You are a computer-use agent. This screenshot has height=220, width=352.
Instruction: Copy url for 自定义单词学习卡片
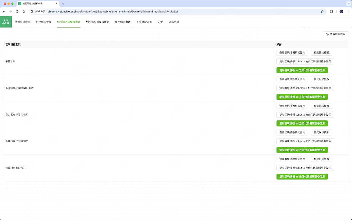(302, 123)
